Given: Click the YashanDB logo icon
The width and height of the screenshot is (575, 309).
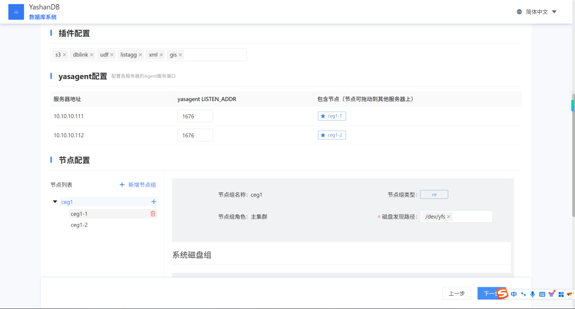Looking at the screenshot, I should [x=16, y=12].
